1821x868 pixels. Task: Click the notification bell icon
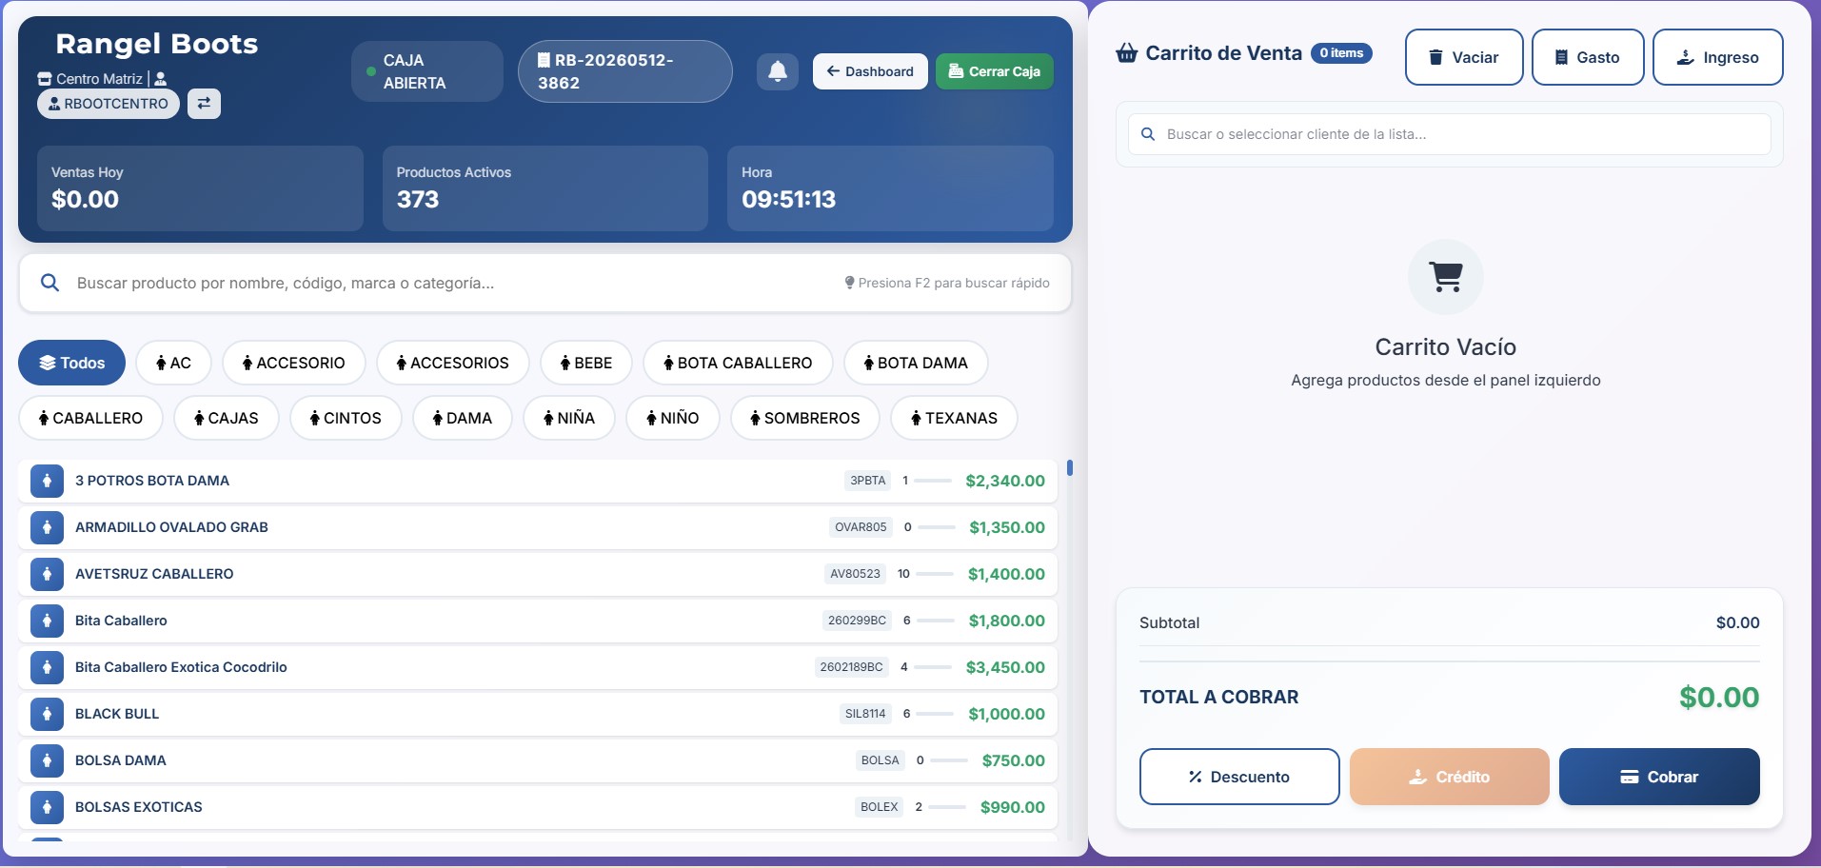point(778,71)
